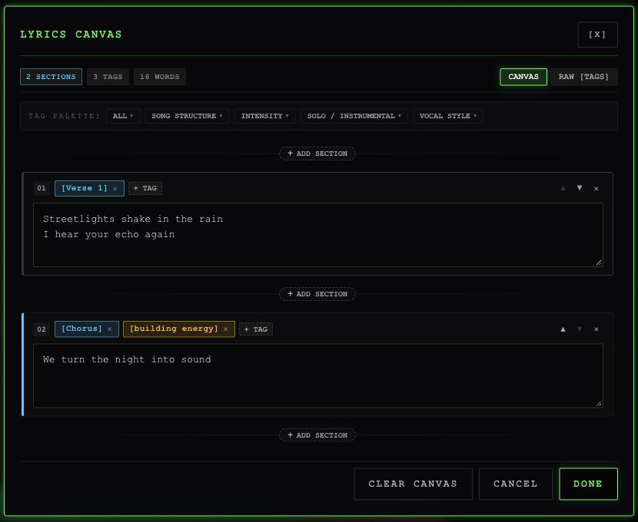Delete section 01

coord(596,189)
